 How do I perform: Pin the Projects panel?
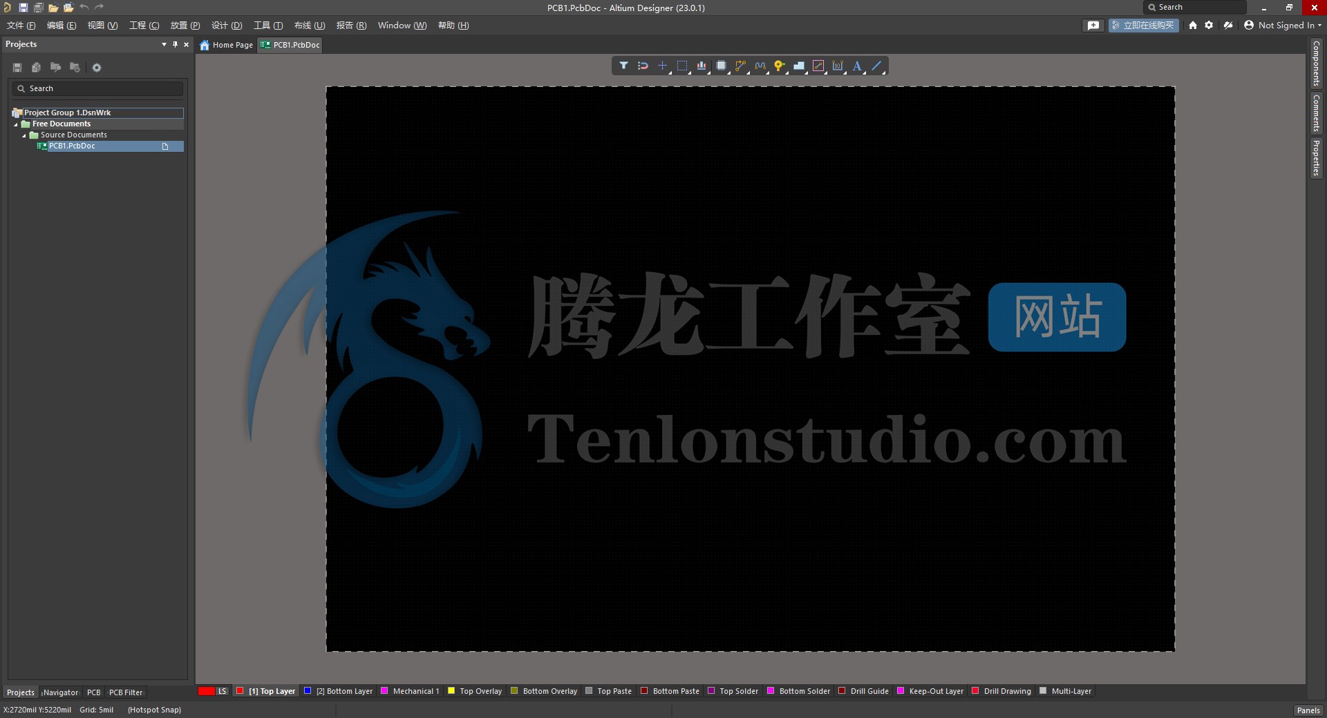[x=175, y=44]
